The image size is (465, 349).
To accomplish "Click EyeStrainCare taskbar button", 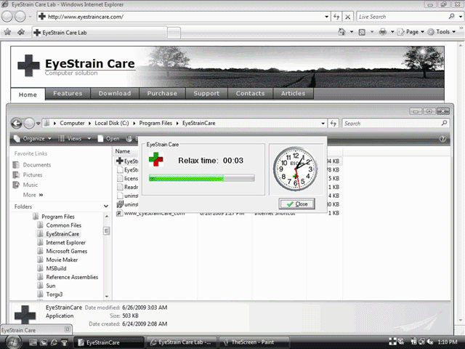I will 108,342.
